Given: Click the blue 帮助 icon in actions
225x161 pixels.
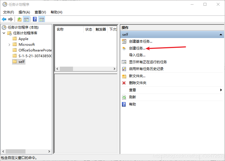Looking at the screenshot, I should tap(124, 104).
